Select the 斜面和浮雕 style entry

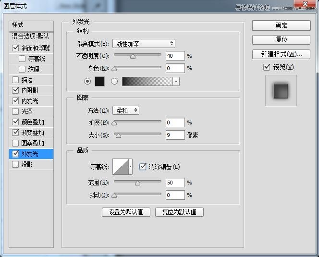click(x=36, y=48)
